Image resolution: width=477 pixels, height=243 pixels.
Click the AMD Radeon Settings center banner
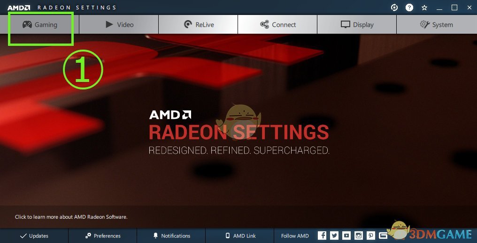(x=239, y=133)
